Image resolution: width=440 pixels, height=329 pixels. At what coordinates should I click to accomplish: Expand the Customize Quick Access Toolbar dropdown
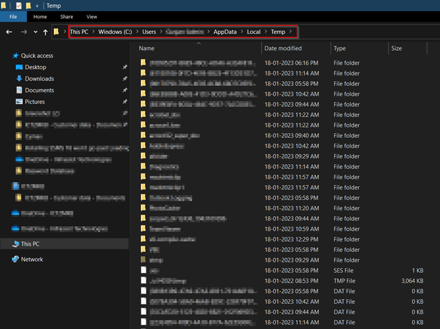(x=37, y=6)
